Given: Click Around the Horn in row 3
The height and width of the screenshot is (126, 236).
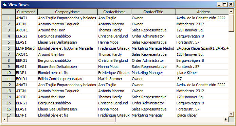Looking at the screenshot, I should [x=68, y=30].
